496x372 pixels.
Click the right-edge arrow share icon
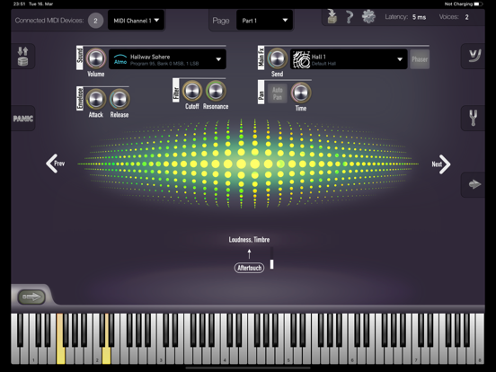(474, 184)
